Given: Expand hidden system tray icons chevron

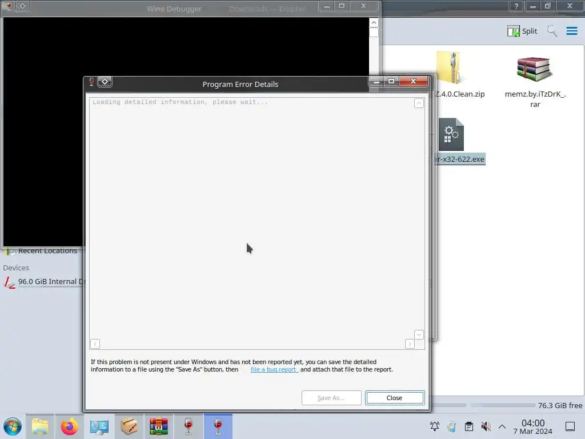Looking at the screenshot, I should 502,426.
